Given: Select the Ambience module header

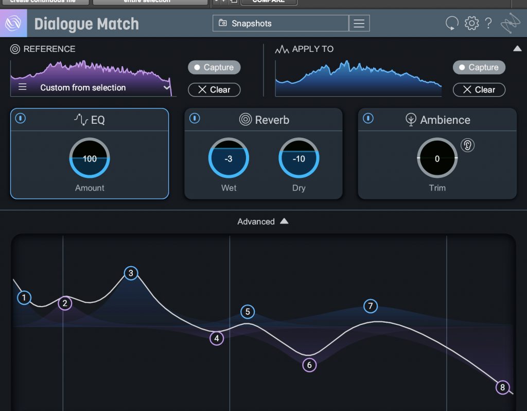Looking at the screenshot, I should pos(437,120).
